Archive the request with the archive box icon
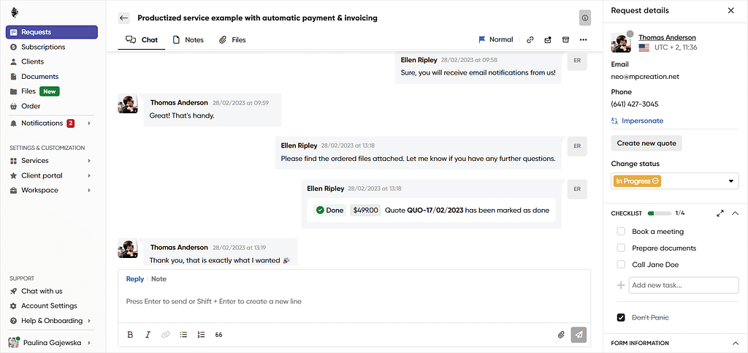 click(566, 39)
